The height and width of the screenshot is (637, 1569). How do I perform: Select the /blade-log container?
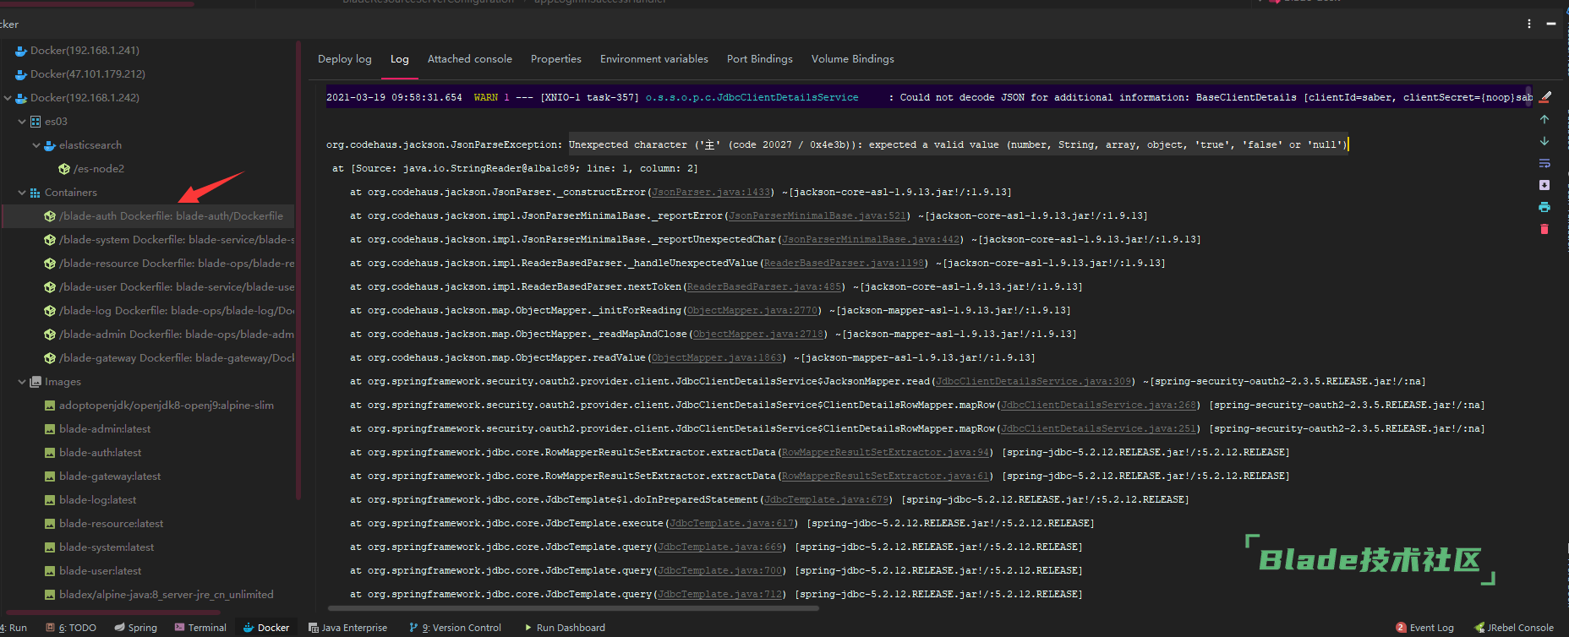tap(177, 311)
